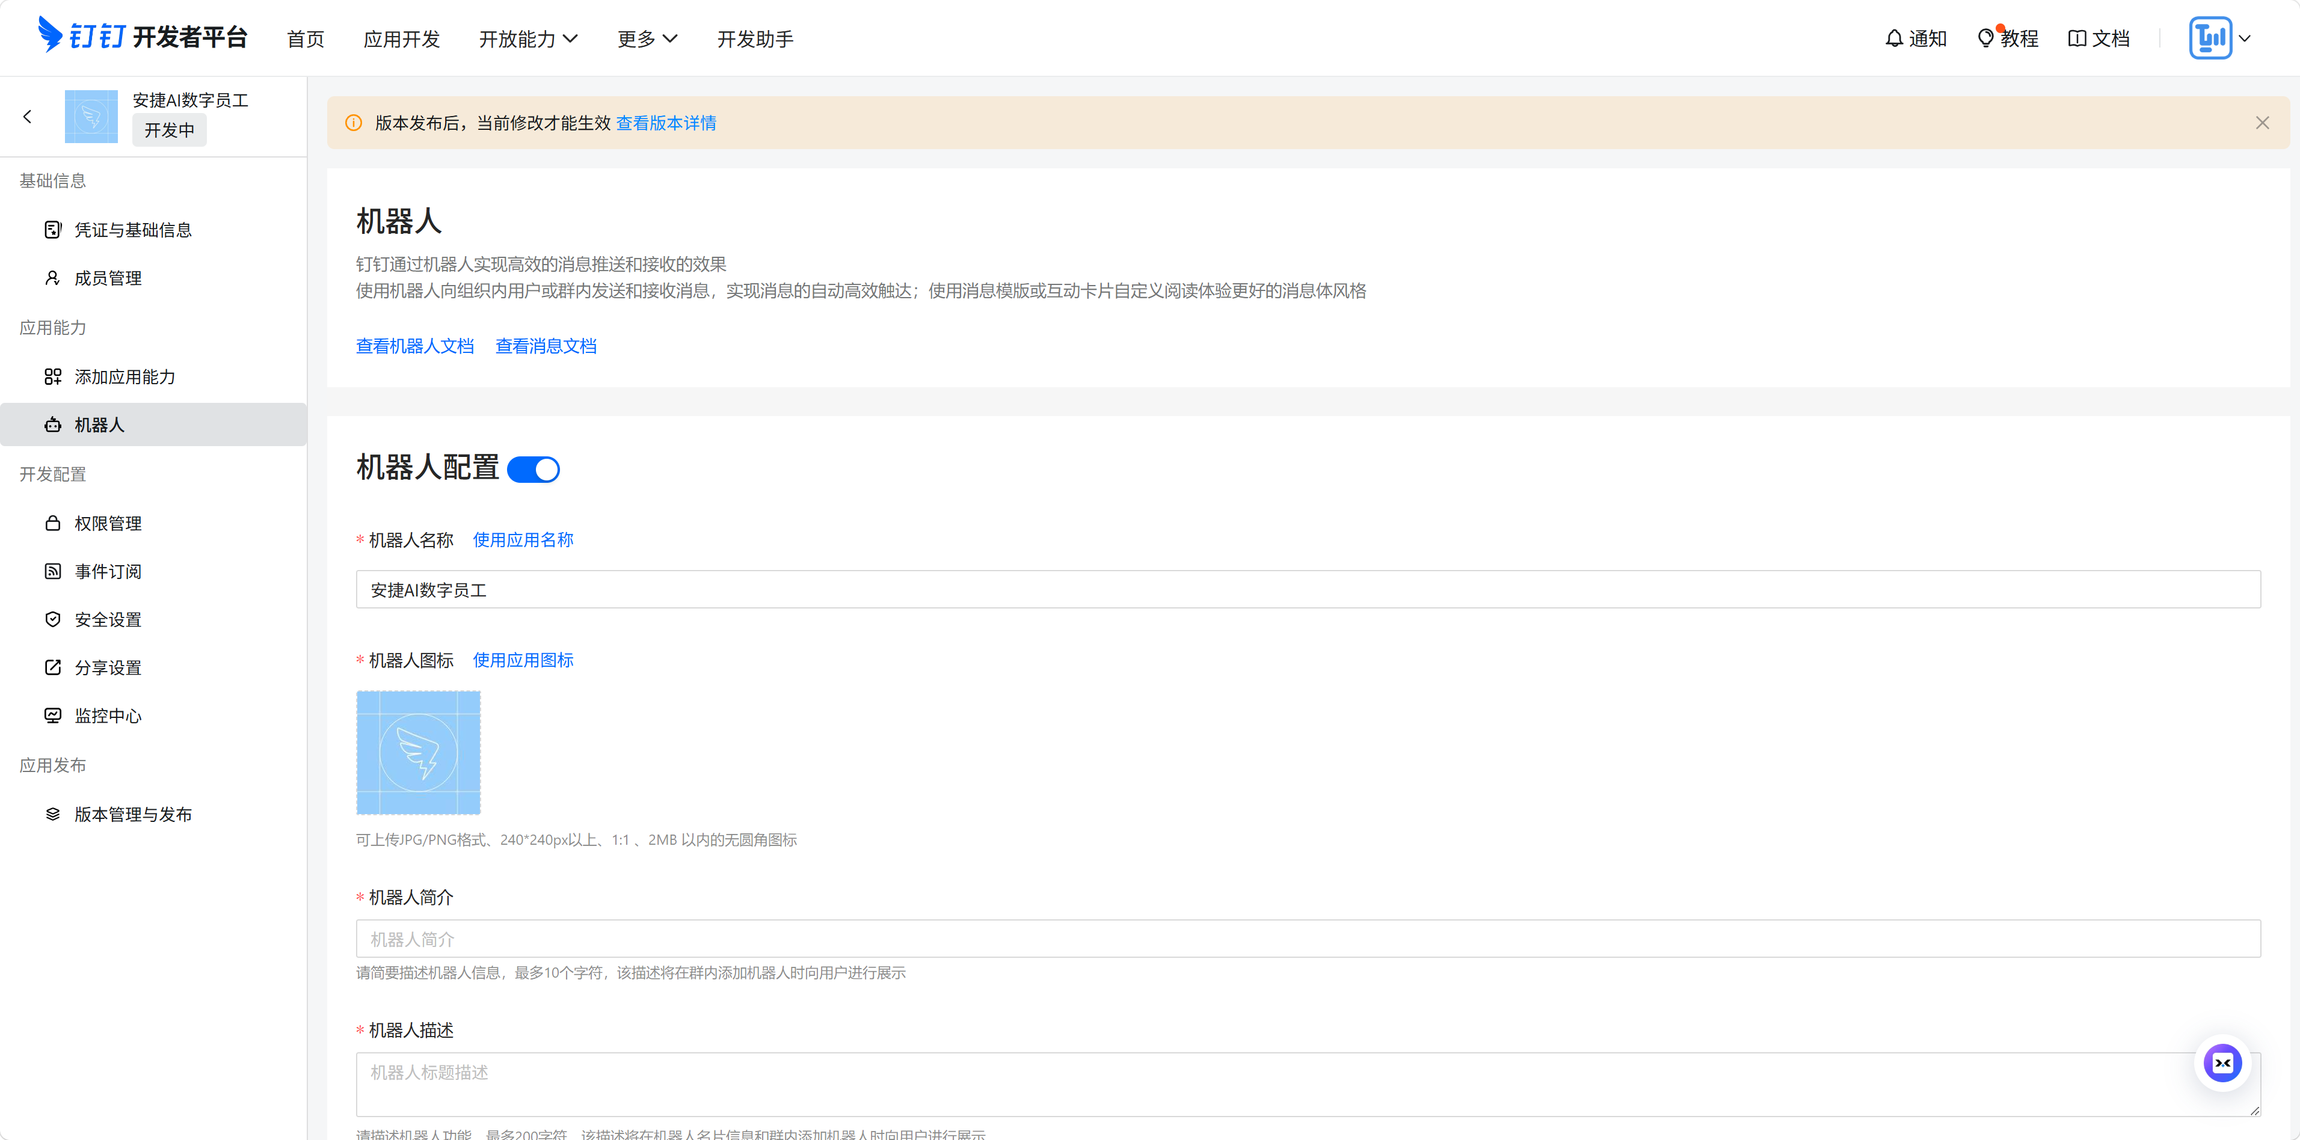Expand the 更多 dropdown menu
The width and height of the screenshot is (2300, 1140).
click(x=647, y=39)
